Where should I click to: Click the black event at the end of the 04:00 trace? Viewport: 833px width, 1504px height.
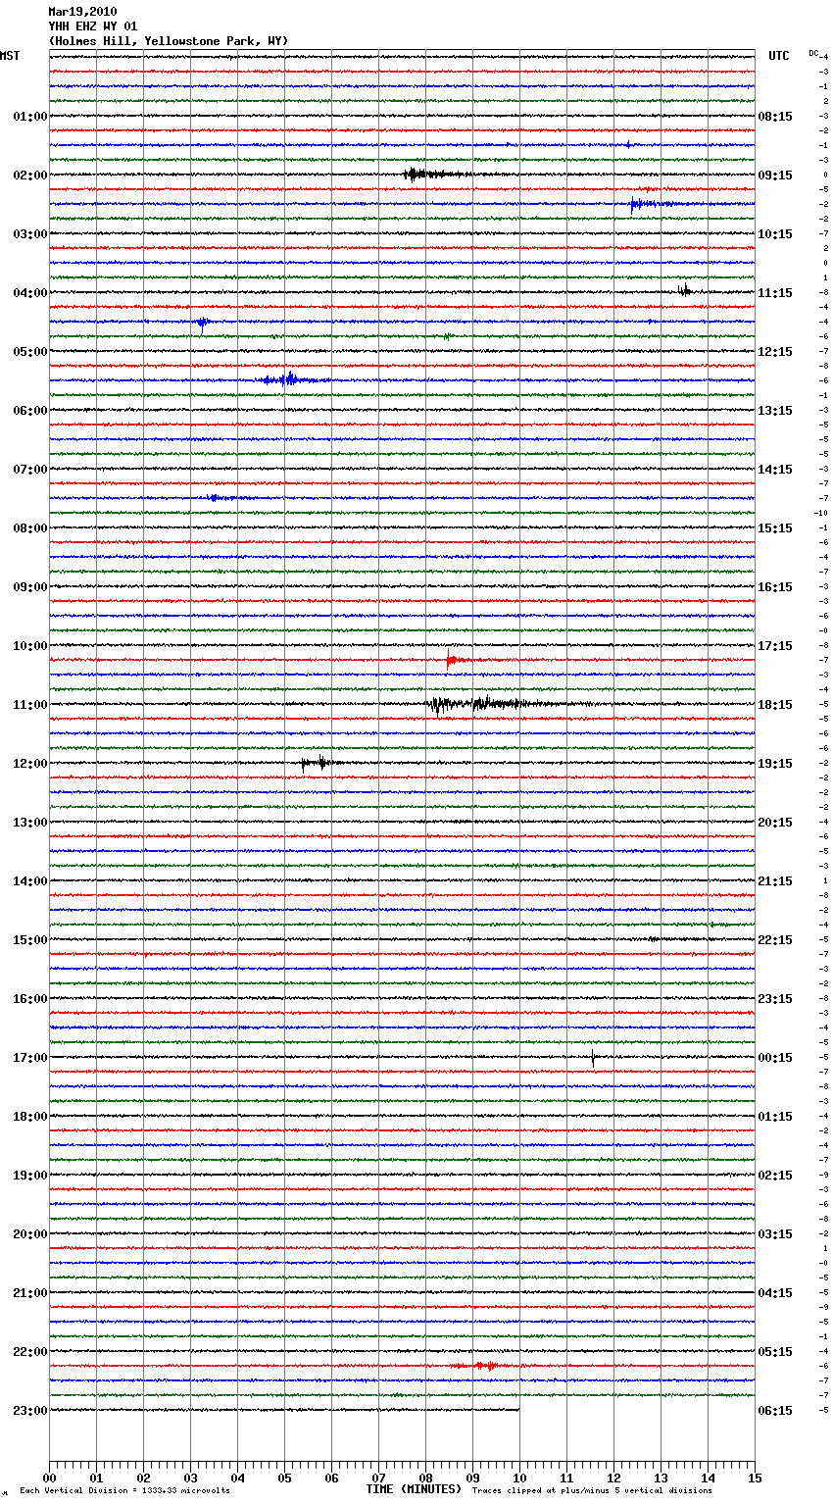tap(684, 290)
